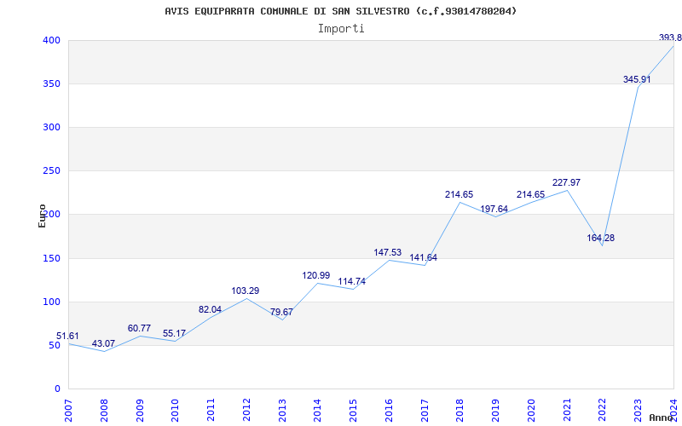Click the 'Anno' x-axis label

pos(662,417)
